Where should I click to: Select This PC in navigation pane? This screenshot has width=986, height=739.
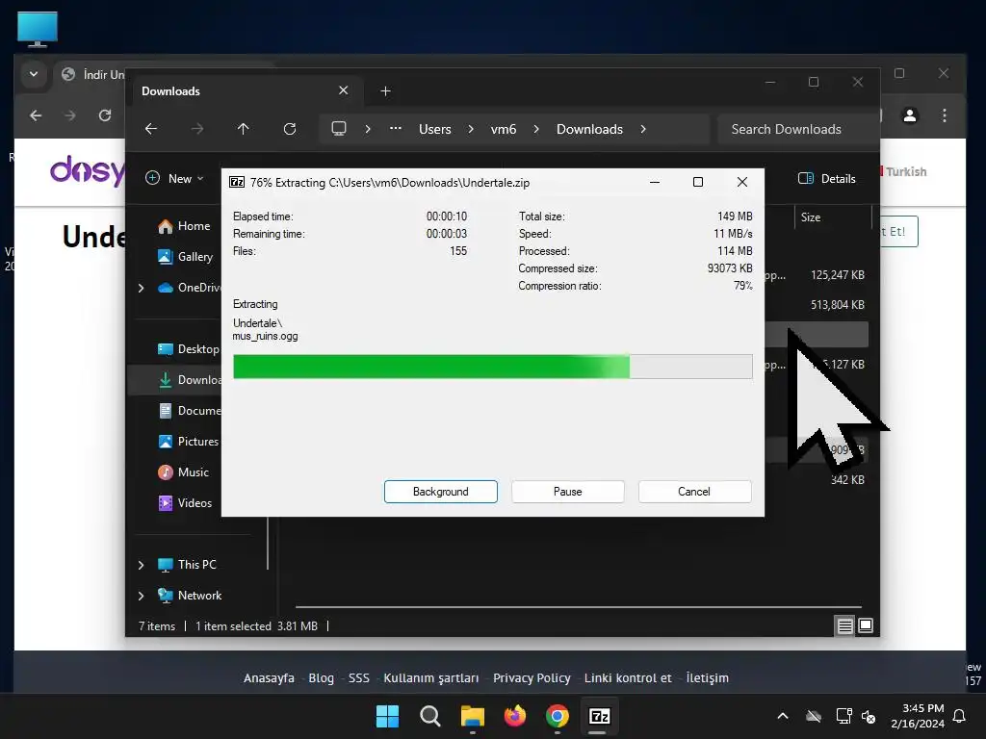(188, 564)
